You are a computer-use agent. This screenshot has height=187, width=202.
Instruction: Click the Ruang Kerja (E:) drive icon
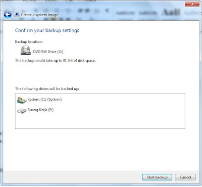coord(22,111)
